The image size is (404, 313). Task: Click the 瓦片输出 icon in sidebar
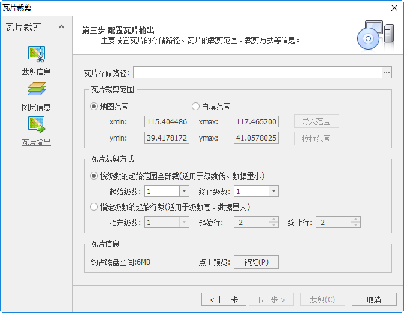pos(36,124)
